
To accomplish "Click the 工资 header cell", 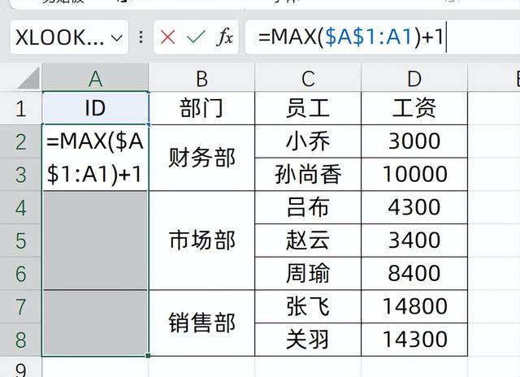I will coord(414,108).
